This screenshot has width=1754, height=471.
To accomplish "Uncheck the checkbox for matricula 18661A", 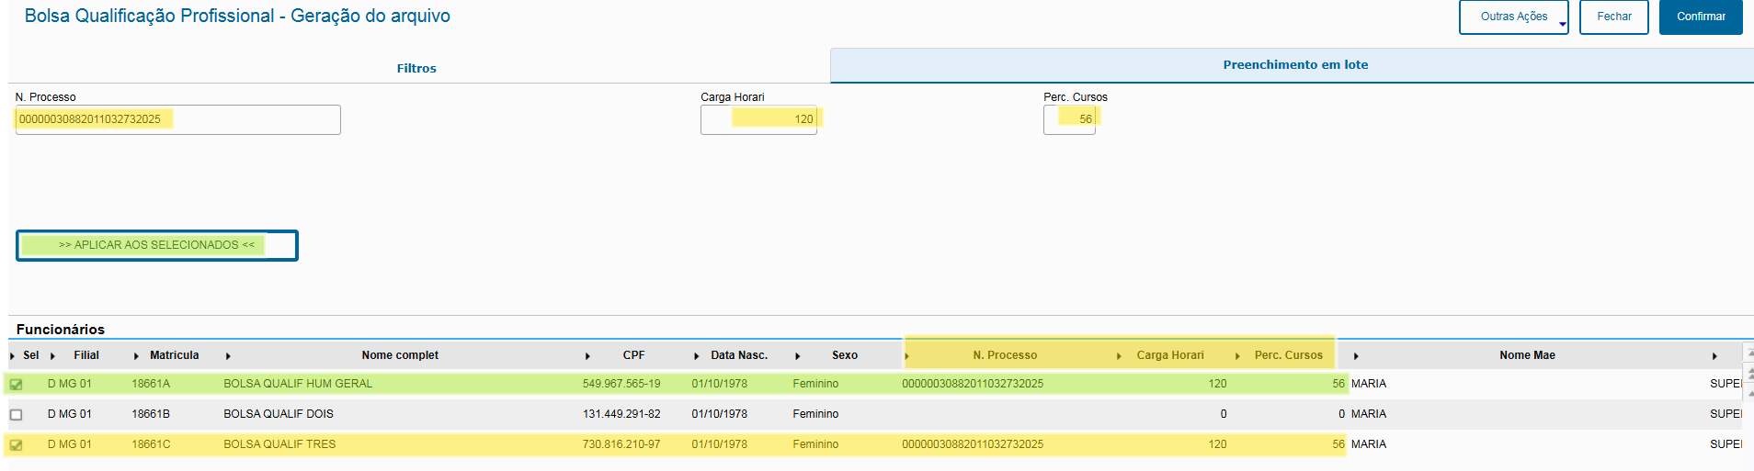I will point(16,385).
